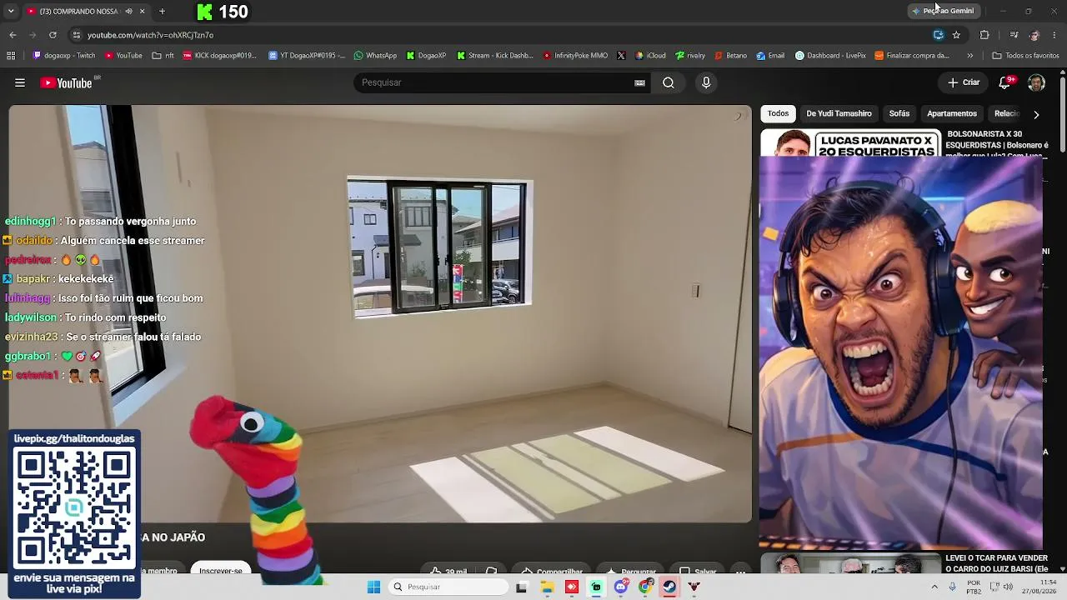The image size is (1067, 600).
Task: Open the WhatsApp bookmark
Action: point(375,56)
